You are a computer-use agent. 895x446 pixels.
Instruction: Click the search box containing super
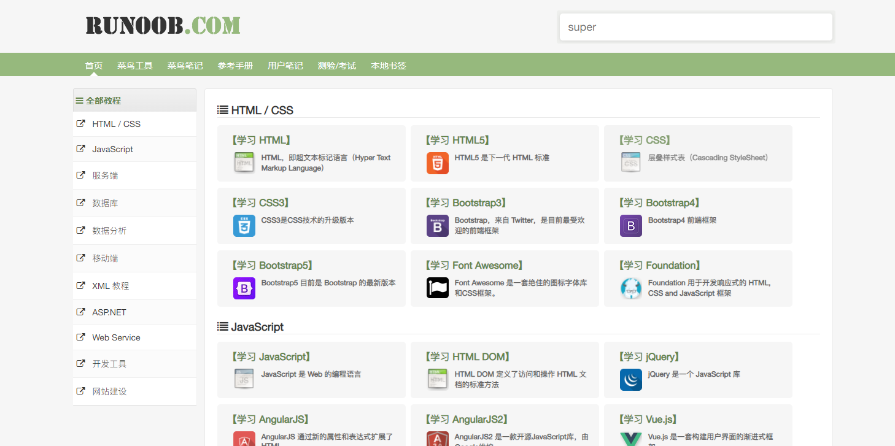click(696, 27)
